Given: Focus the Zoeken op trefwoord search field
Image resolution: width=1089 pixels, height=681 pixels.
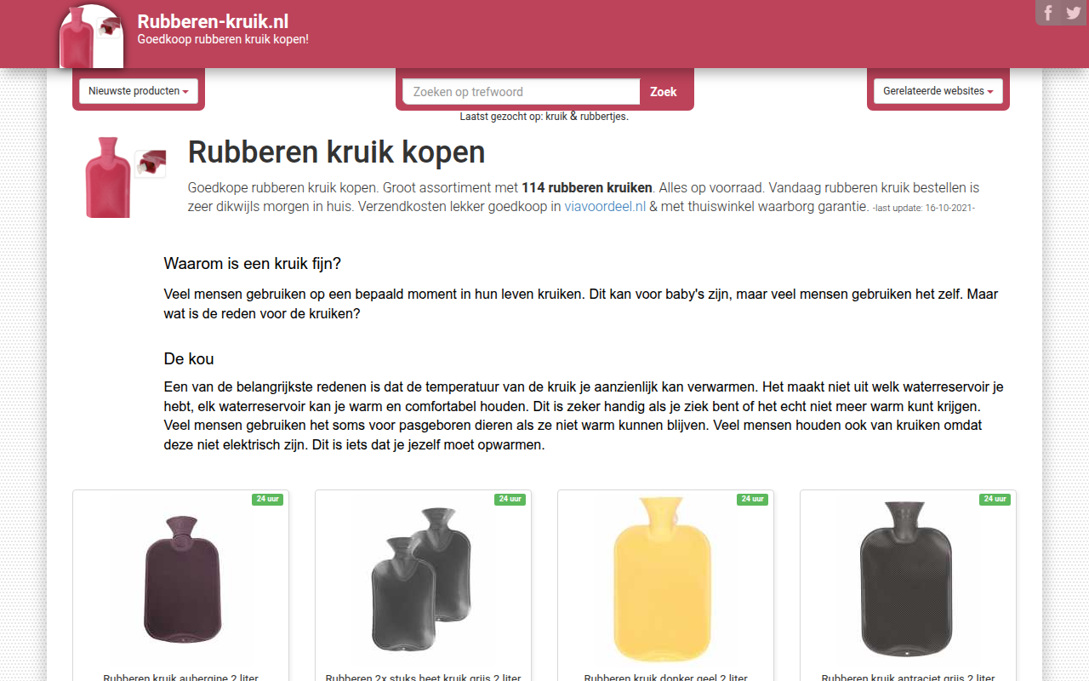Looking at the screenshot, I should [x=521, y=92].
